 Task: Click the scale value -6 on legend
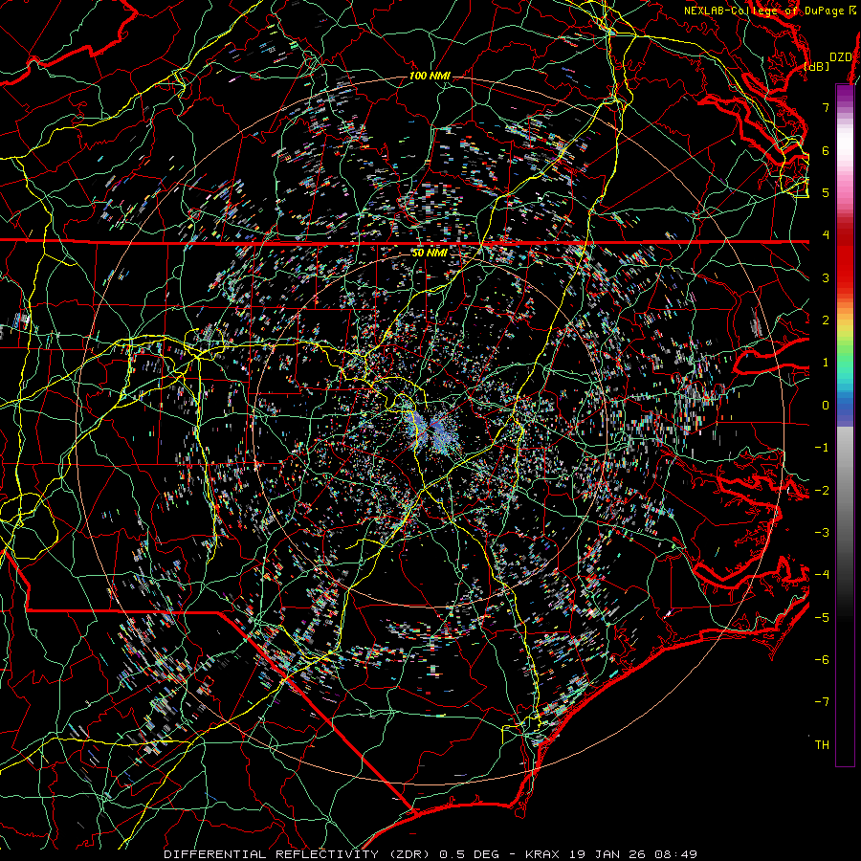tap(822, 659)
